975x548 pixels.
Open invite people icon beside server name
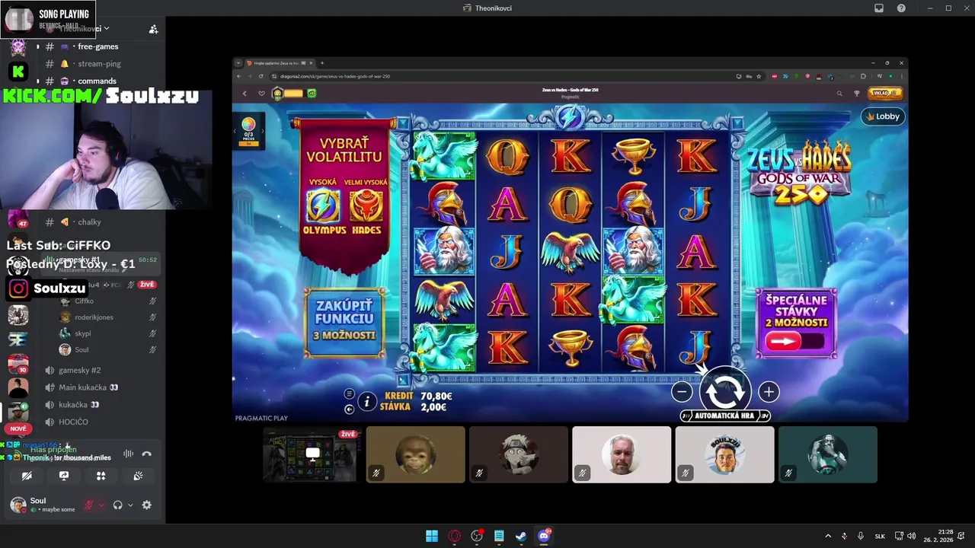click(153, 29)
